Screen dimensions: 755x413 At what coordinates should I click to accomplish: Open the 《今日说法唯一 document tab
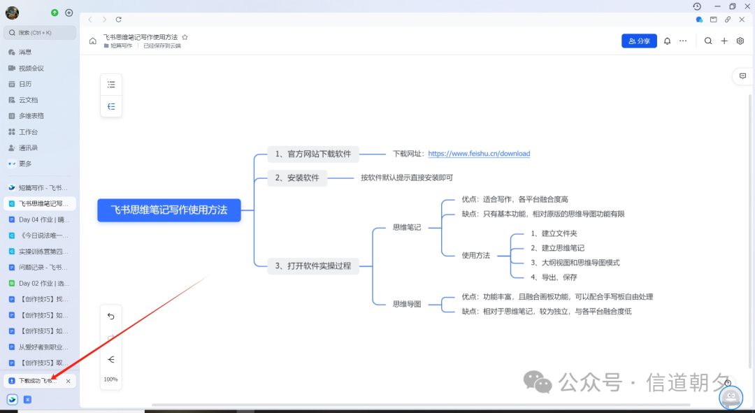point(39,236)
